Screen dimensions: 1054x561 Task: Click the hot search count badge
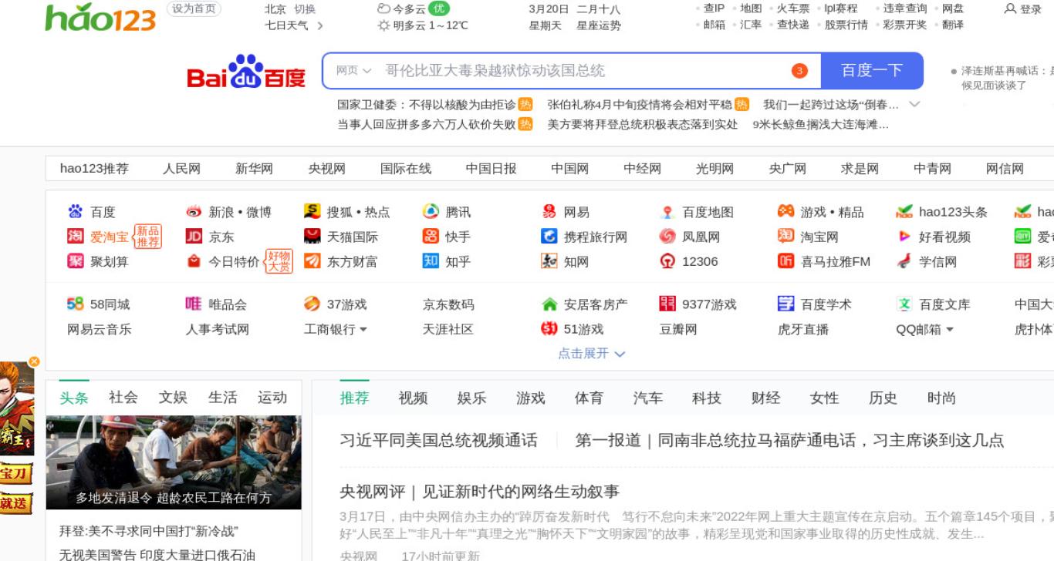799,71
